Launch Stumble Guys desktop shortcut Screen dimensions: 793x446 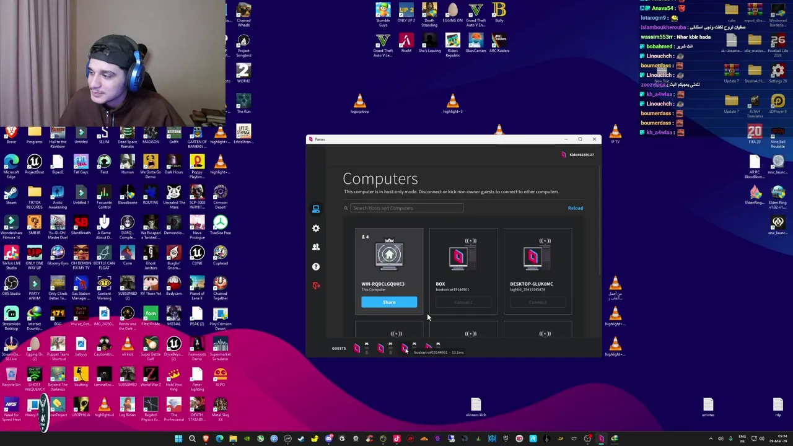383,14
